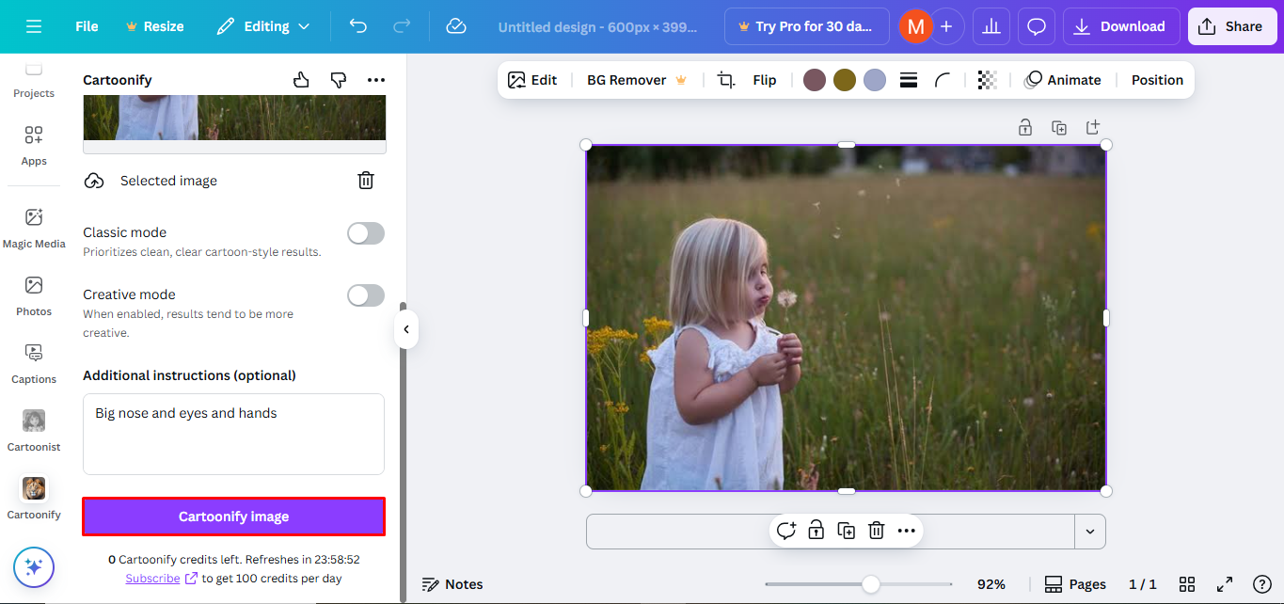Select the Crop tool in the toolbar
Viewport: 1284px width, 604px height.
725,80
